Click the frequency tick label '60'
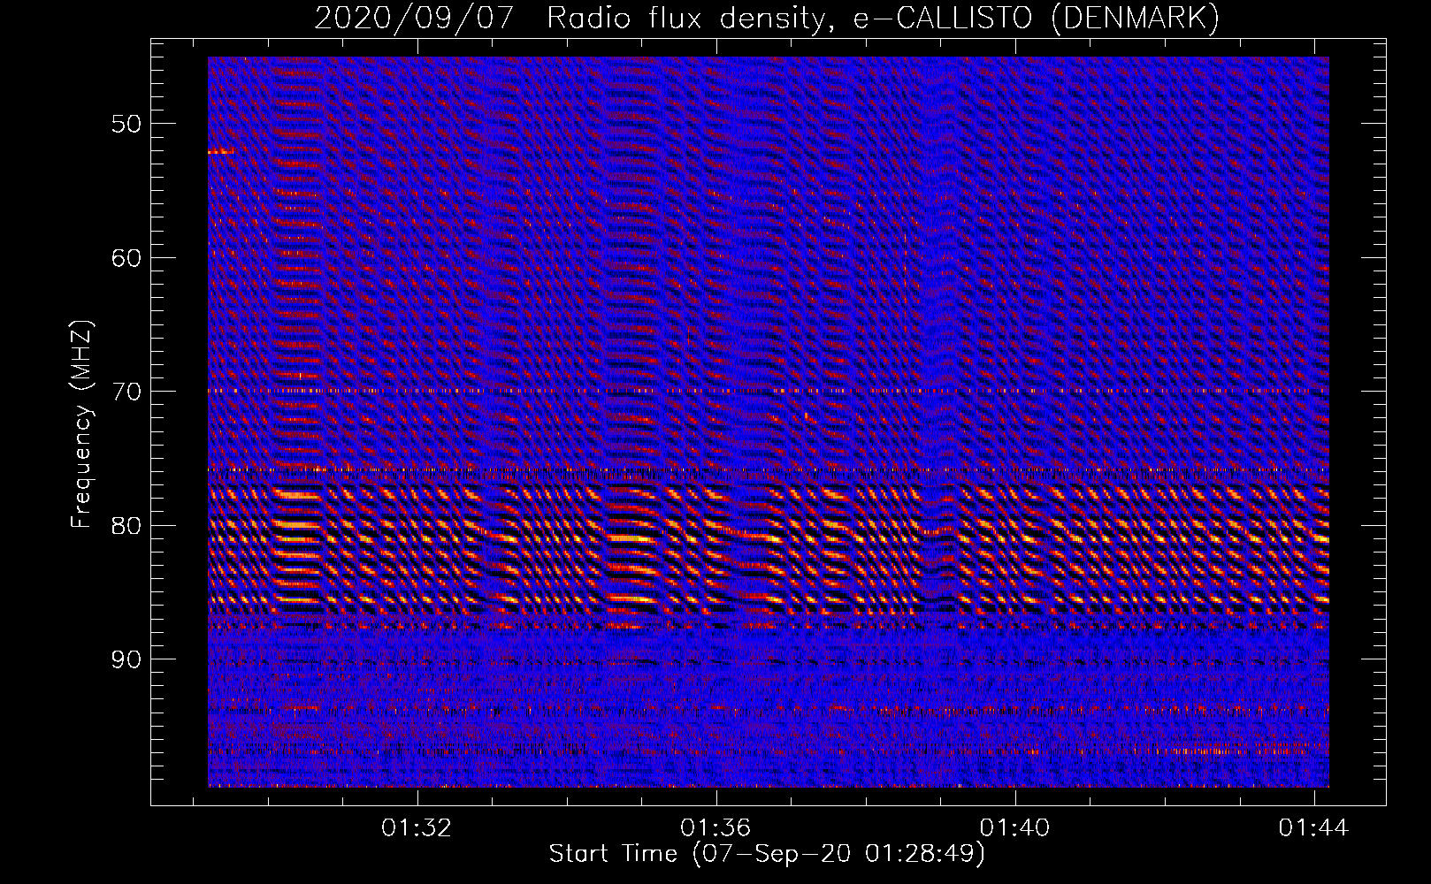This screenshot has height=884, width=1431. click(x=126, y=258)
